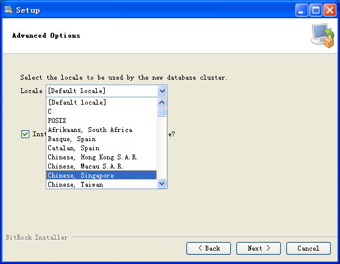Go Back to previous step
This screenshot has width=340, height=264.
click(208, 248)
